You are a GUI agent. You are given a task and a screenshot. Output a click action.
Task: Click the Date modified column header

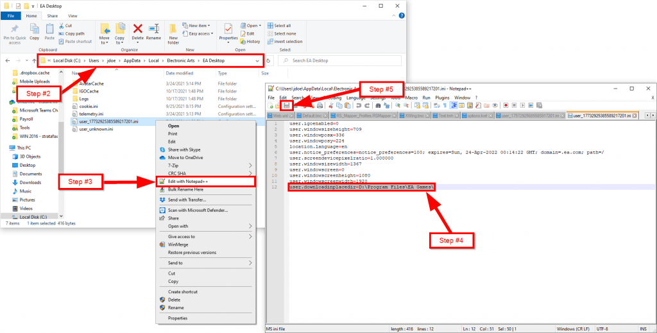point(180,73)
